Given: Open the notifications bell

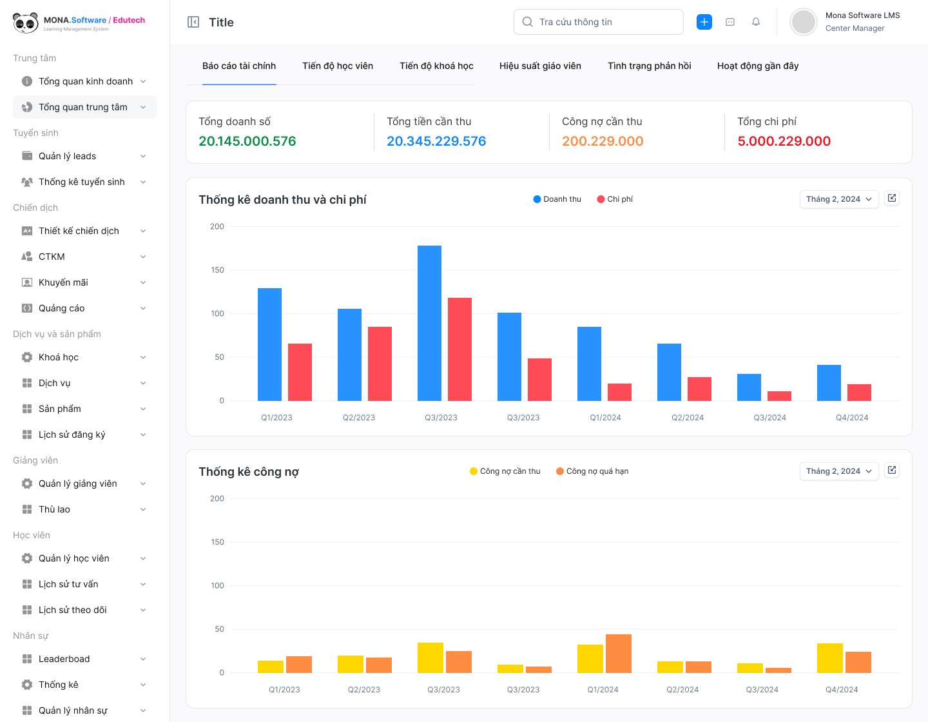Looking at the screenshot, I should tap(756, 22).
